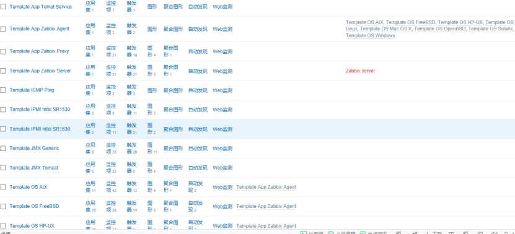
Task: Open 自动发现 for Template OS AIX
Action: (195, 187)
